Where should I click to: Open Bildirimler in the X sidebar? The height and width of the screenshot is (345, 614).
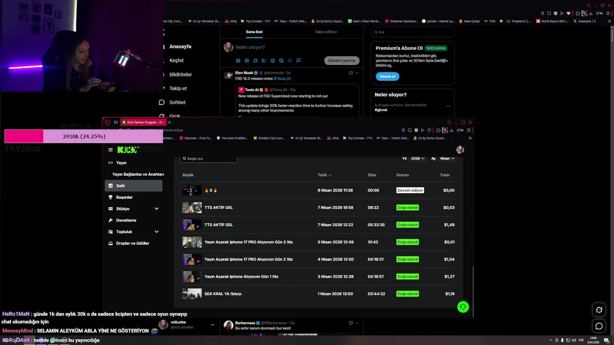pos(180,74)
